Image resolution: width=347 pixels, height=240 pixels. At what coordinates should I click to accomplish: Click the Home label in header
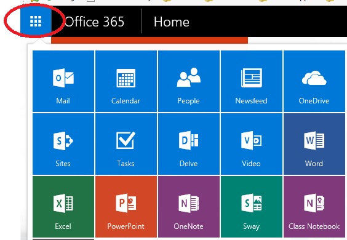click(172, 22)
